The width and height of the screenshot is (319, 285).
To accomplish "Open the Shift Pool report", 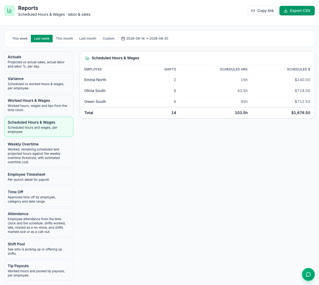I will click(39, 249).
